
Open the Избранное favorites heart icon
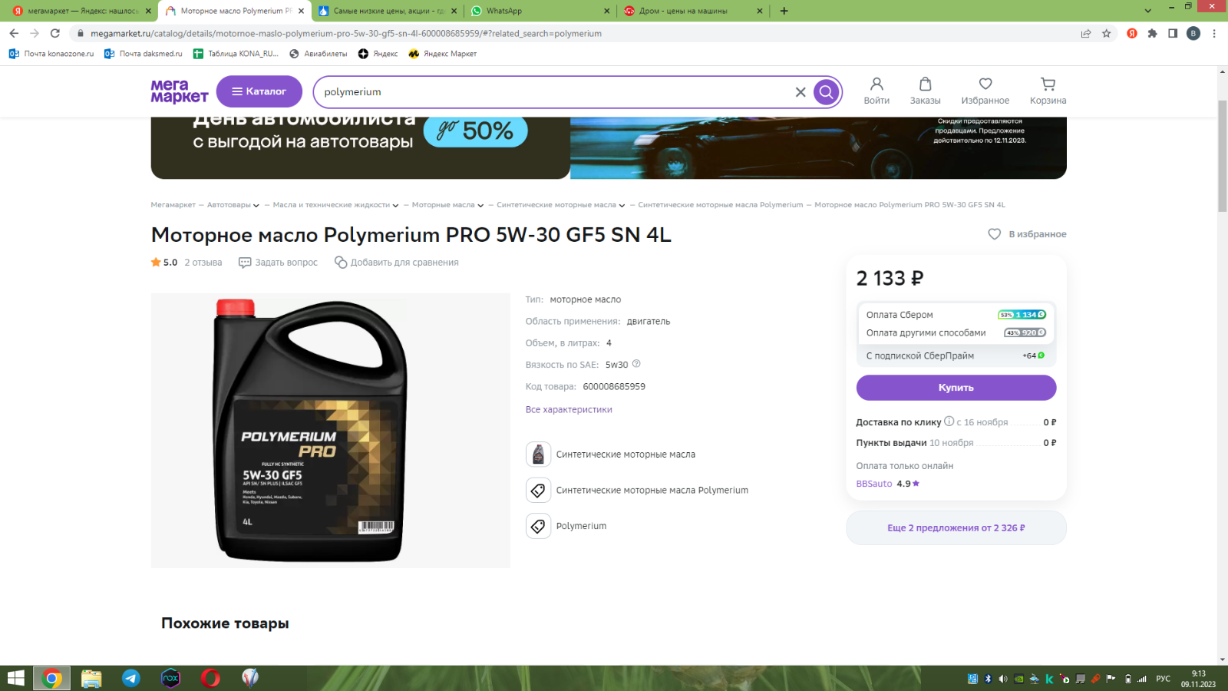[x=985, y=91]
